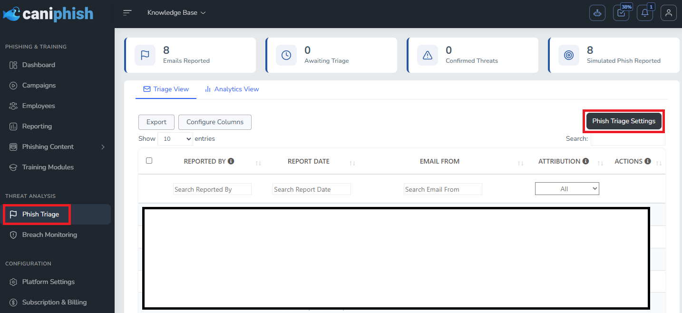Click the Awaiting Triage clock icon
The height and width of the screenshot is (313, 682).
pos(286,55)
